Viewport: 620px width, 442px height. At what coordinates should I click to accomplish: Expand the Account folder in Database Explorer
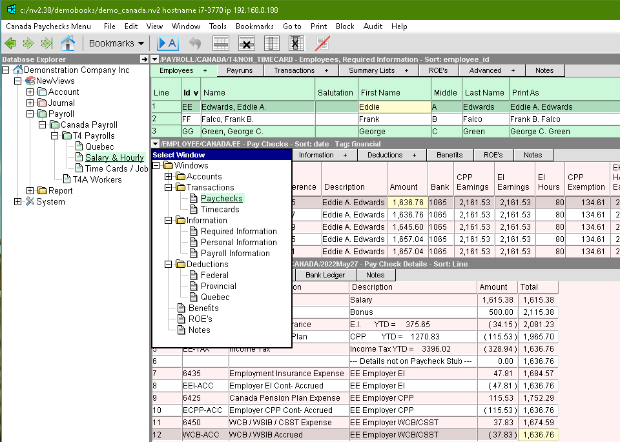[x=30, y=92]
